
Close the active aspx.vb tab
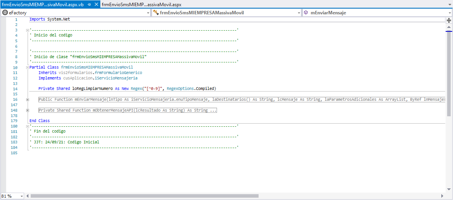click(x=96, y=5)
